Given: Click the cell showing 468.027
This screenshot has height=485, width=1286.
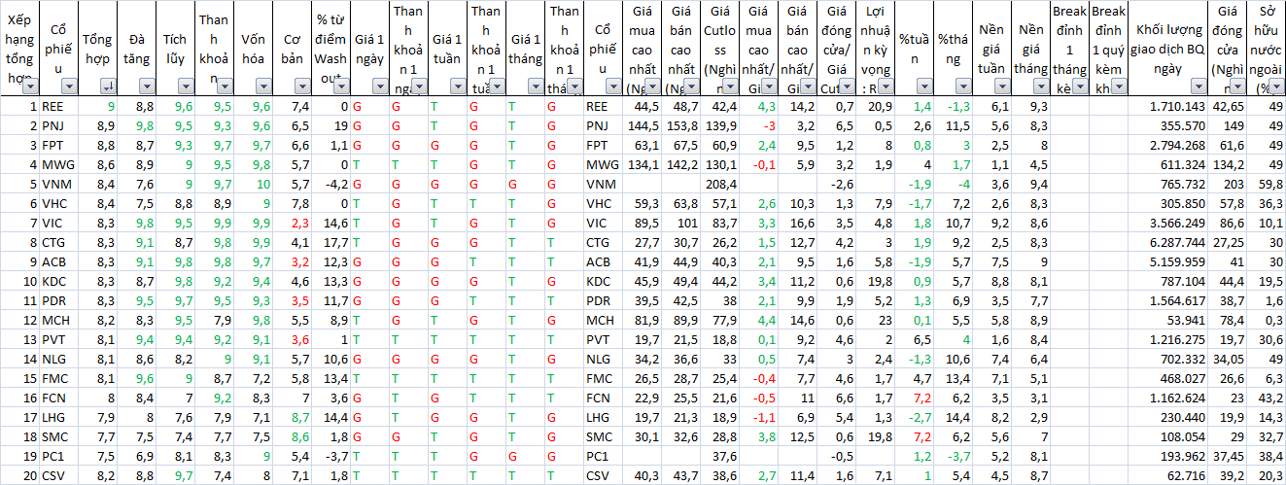Looking at the screenshot, I should (1167, 378).
